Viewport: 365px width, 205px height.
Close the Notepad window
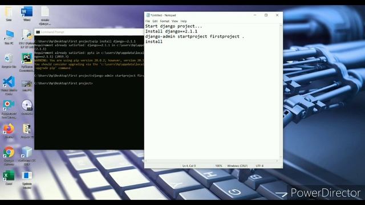pyautogui.click(x=277, y=15)
